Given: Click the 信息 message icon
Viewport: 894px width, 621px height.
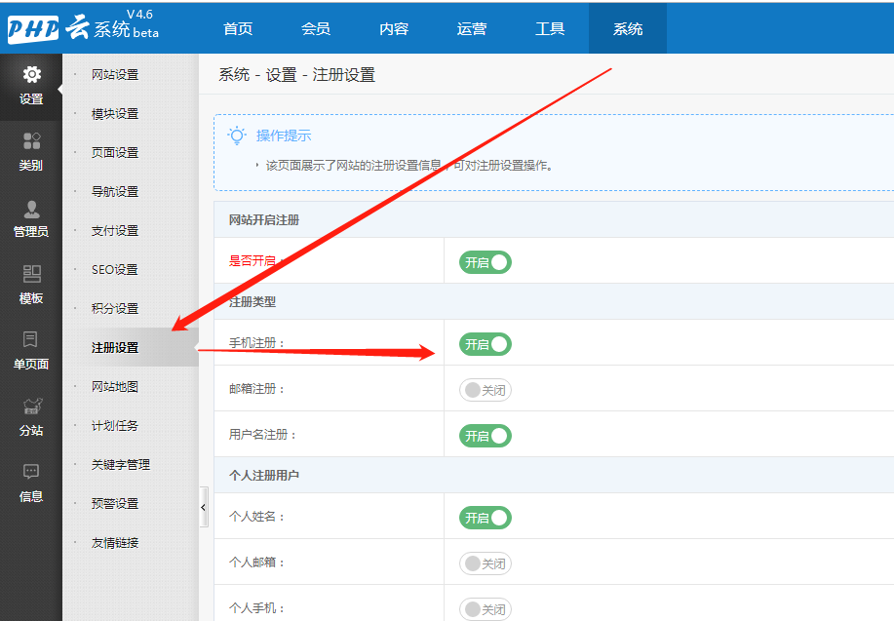Looking at the screenshot, I should pyautogui.click(x=31, y=473).
